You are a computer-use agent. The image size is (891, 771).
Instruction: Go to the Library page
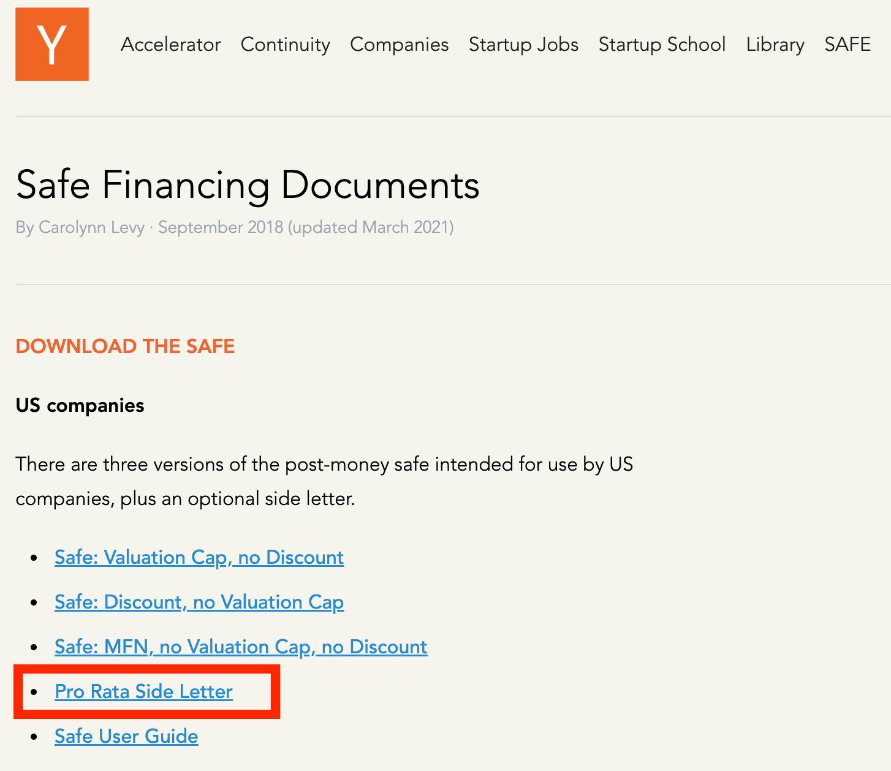pyautogui.click(x=775, y=44)
